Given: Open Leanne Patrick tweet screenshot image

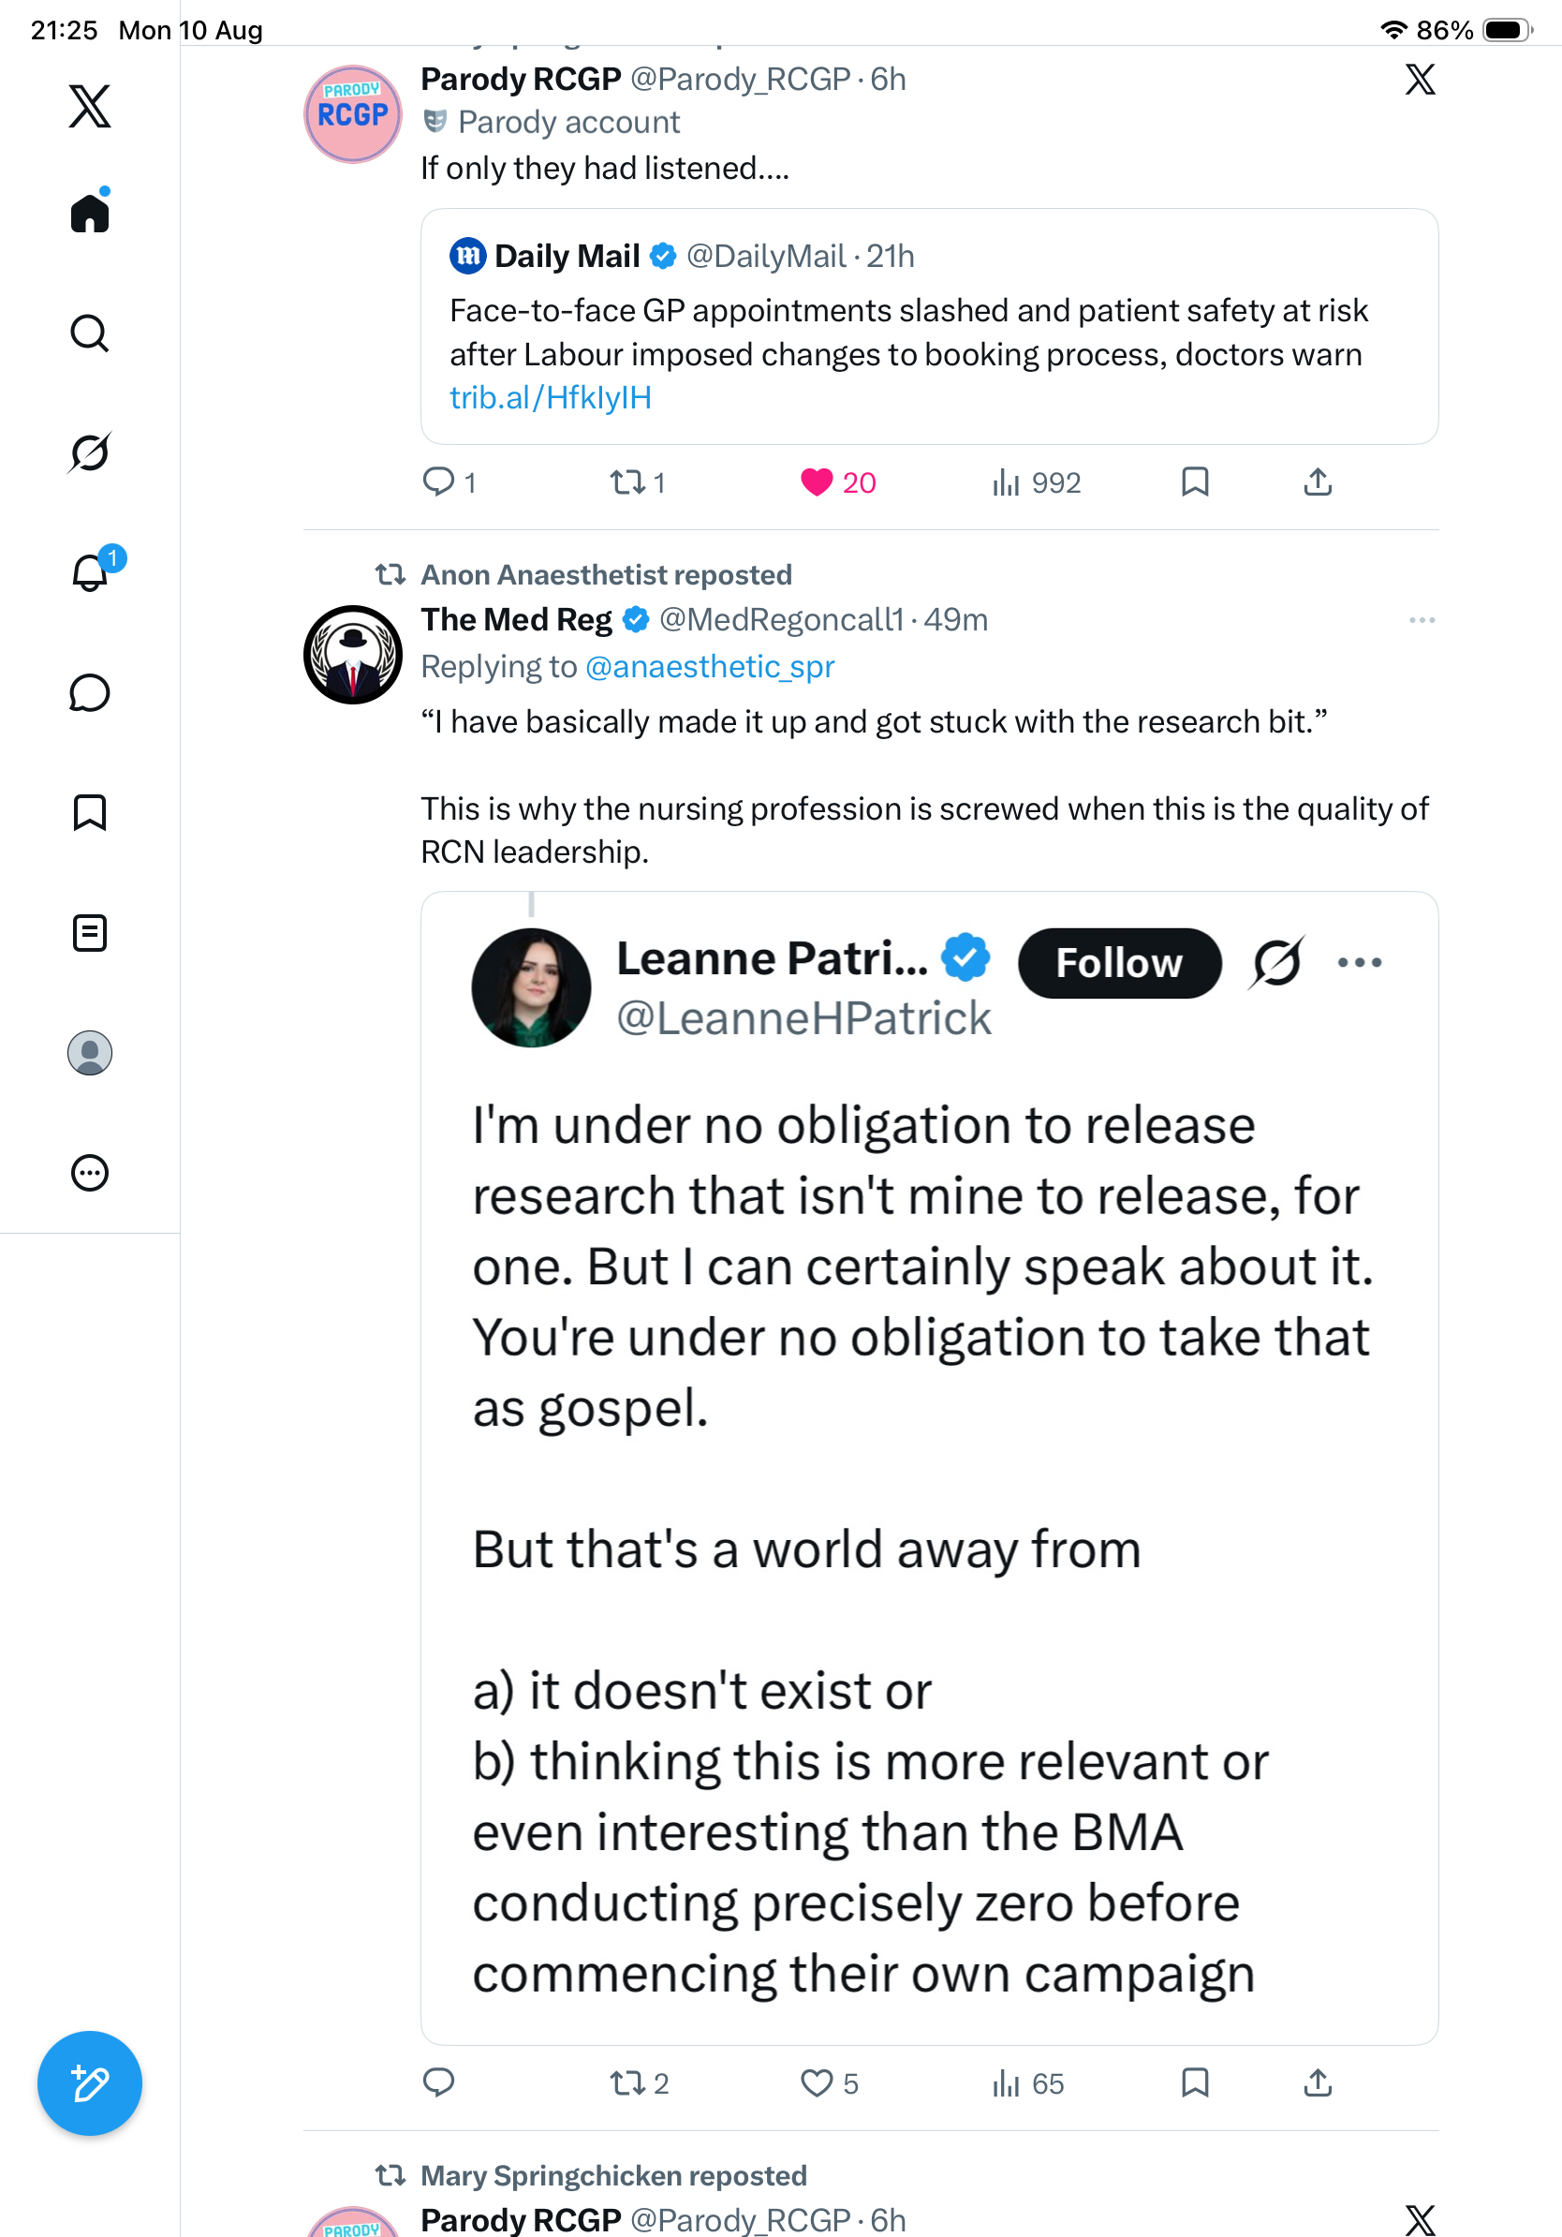Looking at the screenshot, I should point(929,1468).
